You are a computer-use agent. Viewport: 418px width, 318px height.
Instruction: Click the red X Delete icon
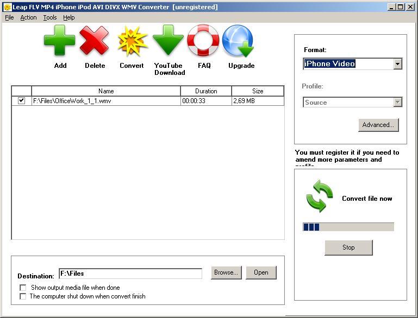tap(95, 40)
